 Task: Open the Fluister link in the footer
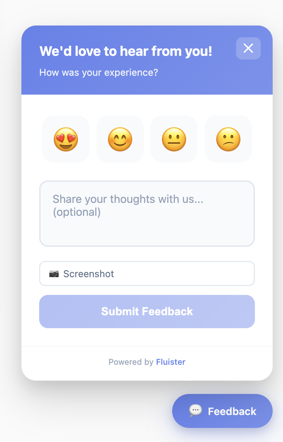[171, 362]
